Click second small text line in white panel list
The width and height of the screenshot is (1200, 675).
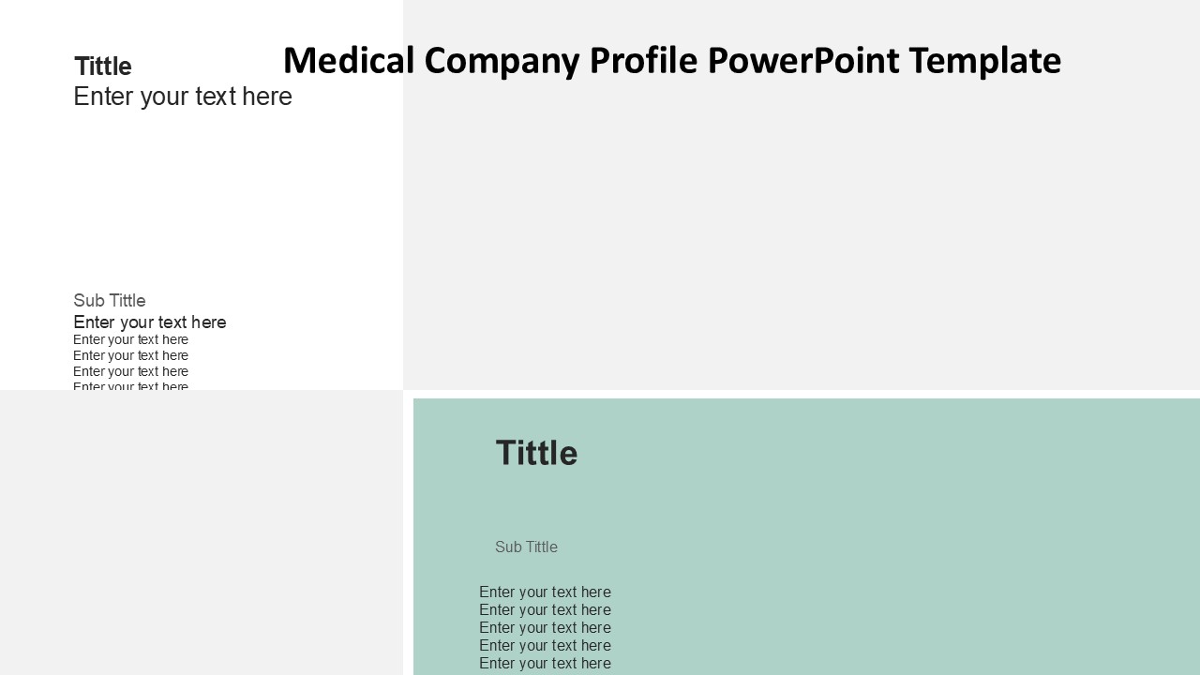coord(131,355)
